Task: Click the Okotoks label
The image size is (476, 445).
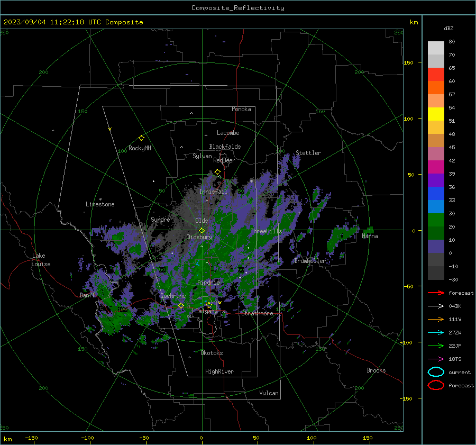Action: (x=212, y=353)
